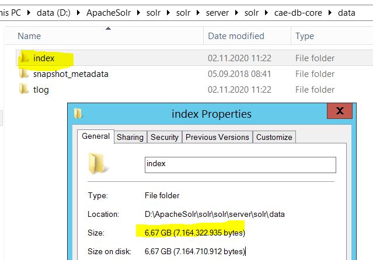Go to ApacheSolr in address bar
373x260 pixels.
click(x=109, y=13)
